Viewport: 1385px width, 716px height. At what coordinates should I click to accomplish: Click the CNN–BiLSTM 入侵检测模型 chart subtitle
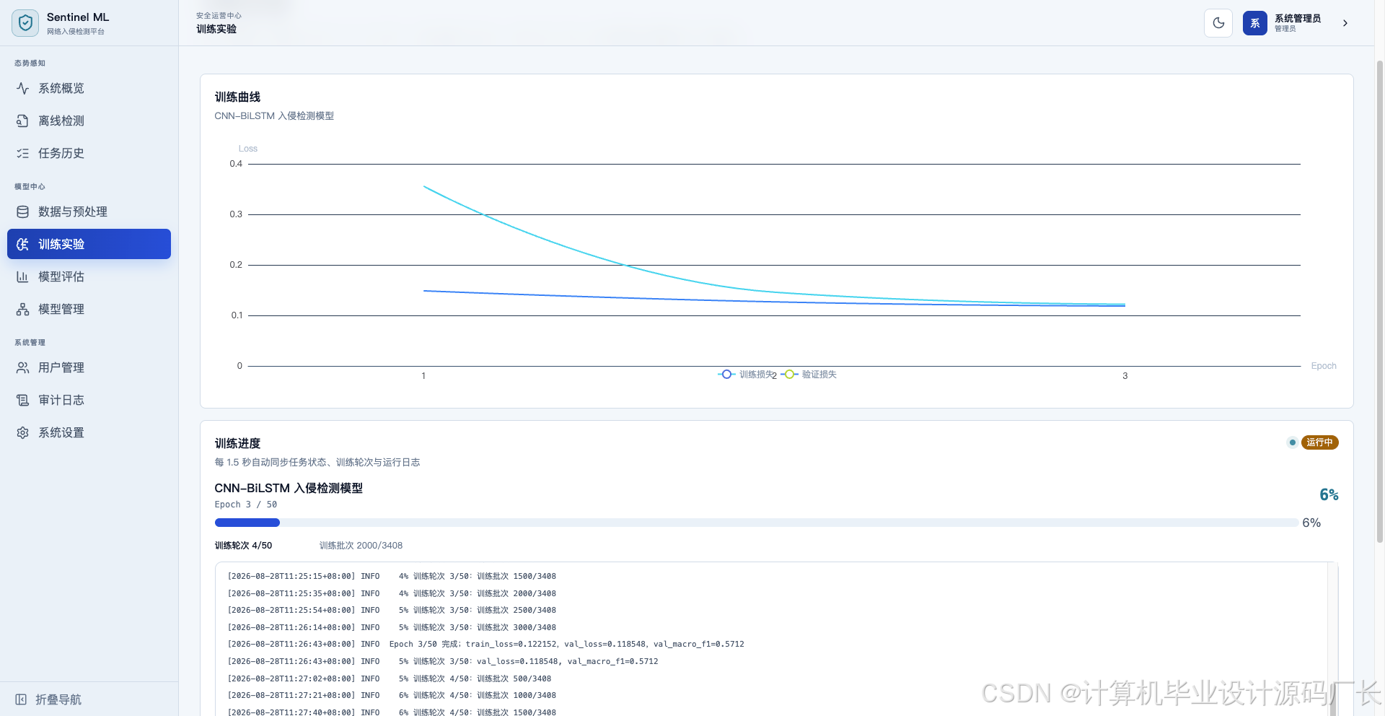coord(274,115)
